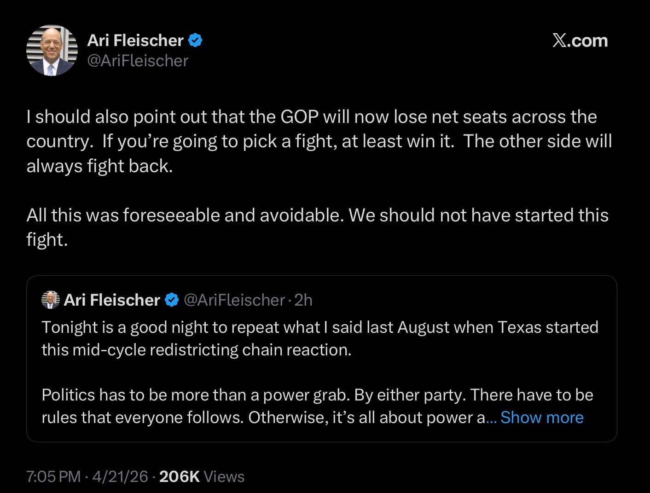650x493 pixels.
Task: Open the small avatar in the quoted post
Action: (x=51, y=300)
